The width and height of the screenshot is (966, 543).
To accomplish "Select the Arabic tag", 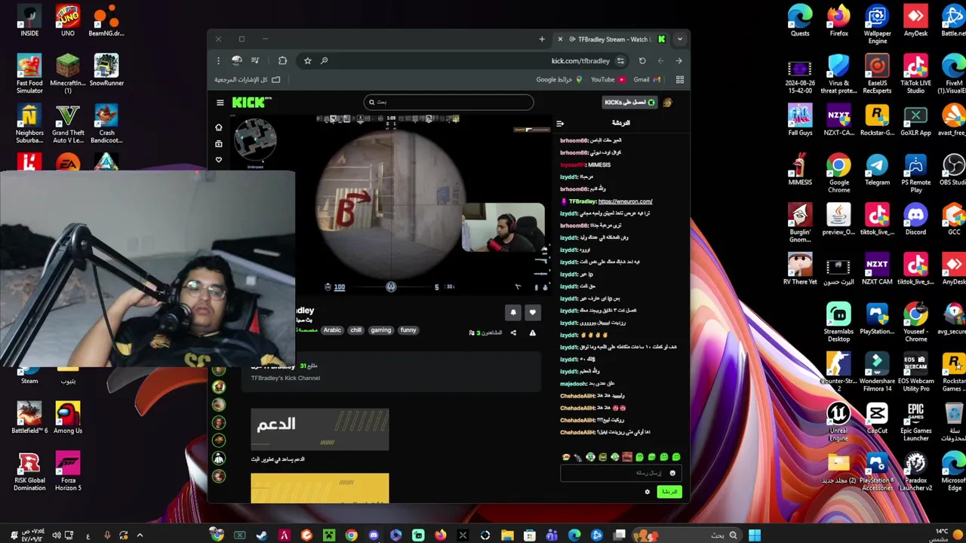I will pyautogui.click(x=332, y=330).
